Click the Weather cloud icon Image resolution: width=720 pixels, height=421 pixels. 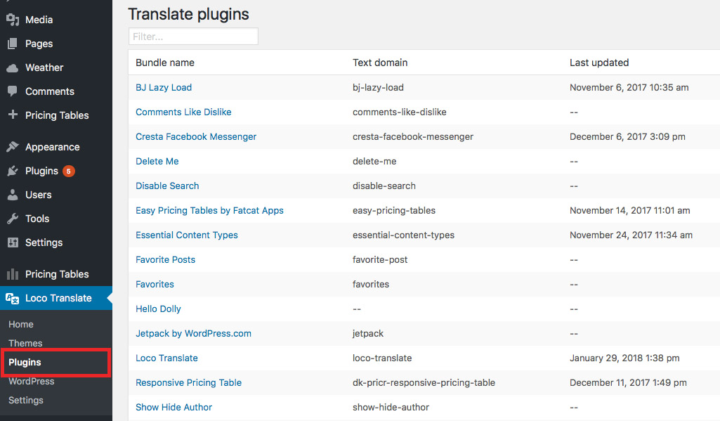[x=13, y=68]
